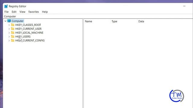The width and height of the screenshot is (193, 108).
Task: Expand the HKEY_USERS key
Action: tap(9, 37)
